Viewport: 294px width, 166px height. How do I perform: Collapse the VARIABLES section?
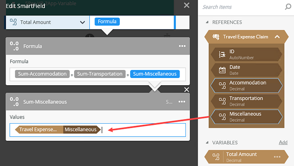click(207, 143)
